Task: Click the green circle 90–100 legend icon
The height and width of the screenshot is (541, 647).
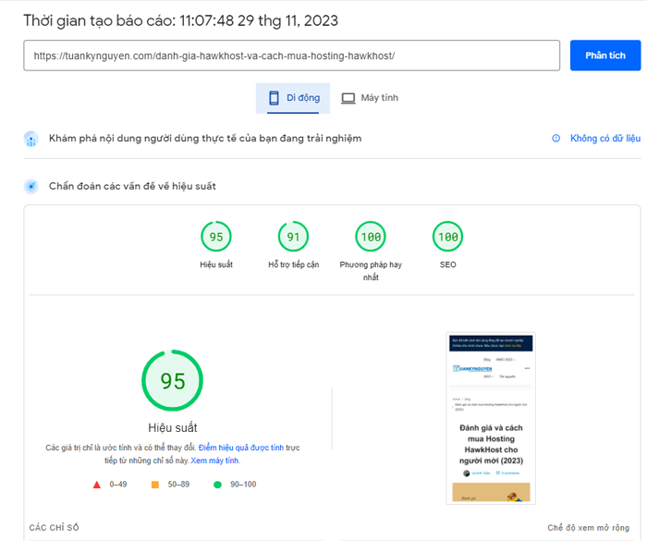Action: 217,485
